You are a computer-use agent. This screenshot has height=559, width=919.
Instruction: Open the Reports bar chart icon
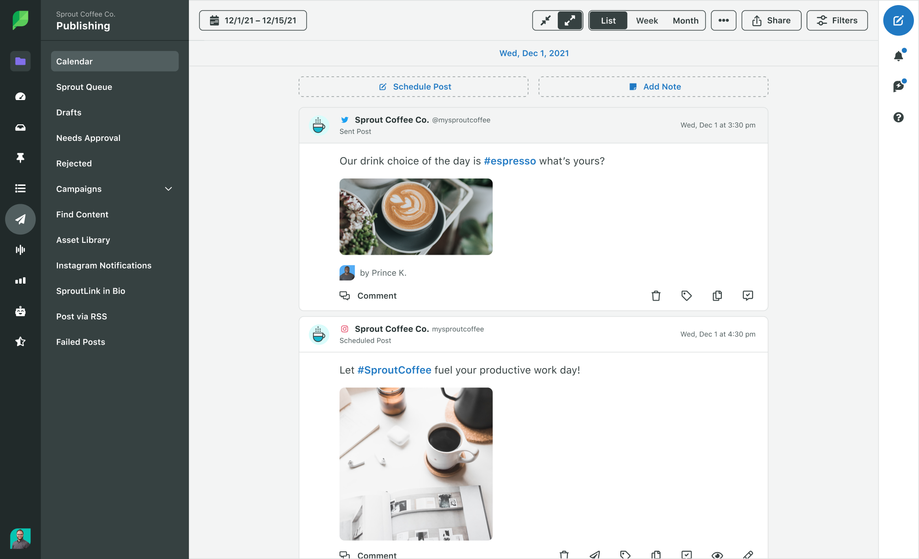coord(20,280)
